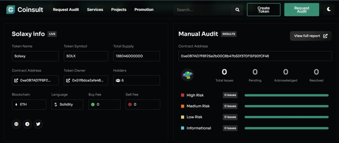
Task: Click the Medium Risk 0 issues badge
Action: pyautogui.click(x=230, y=106)
